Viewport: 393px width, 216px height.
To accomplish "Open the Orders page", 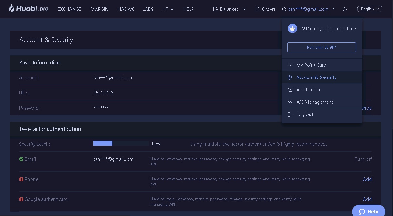I will pos(265,9).
